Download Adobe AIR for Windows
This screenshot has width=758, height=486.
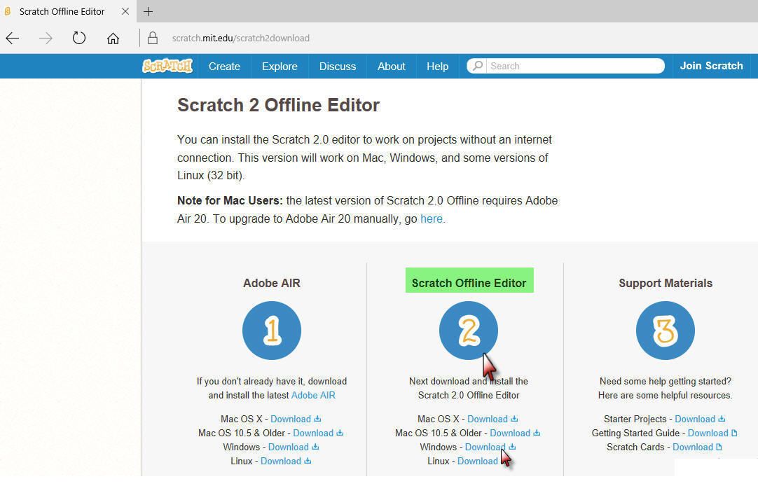288,447
